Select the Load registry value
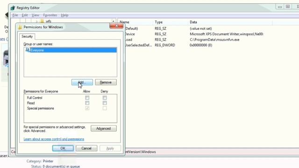The width and height of the screenshot is (299, 168). pos(128,40)
